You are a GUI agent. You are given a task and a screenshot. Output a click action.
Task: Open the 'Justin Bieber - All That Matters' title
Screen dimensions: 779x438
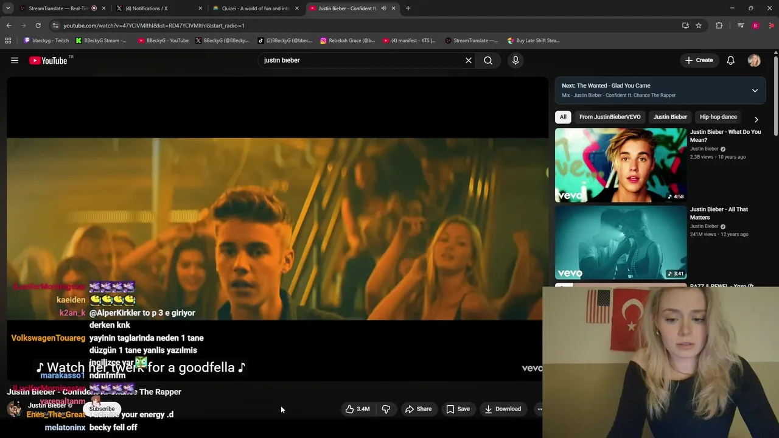(x=719, y=213)
